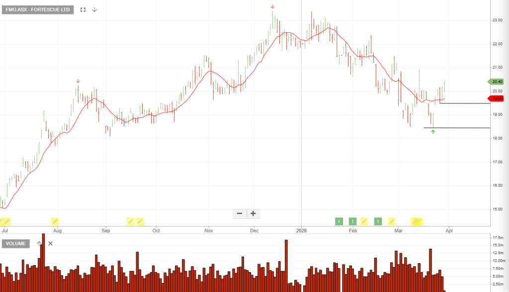The height and width of the screenshot is (292, 509).
Task: Move the Volume pane up with arrow icon
Action: click(x=40, y=243)
